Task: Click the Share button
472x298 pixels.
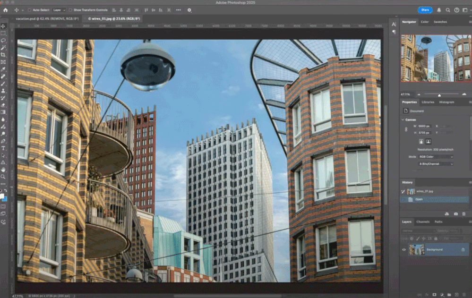Action: click(x=425, y=10)
